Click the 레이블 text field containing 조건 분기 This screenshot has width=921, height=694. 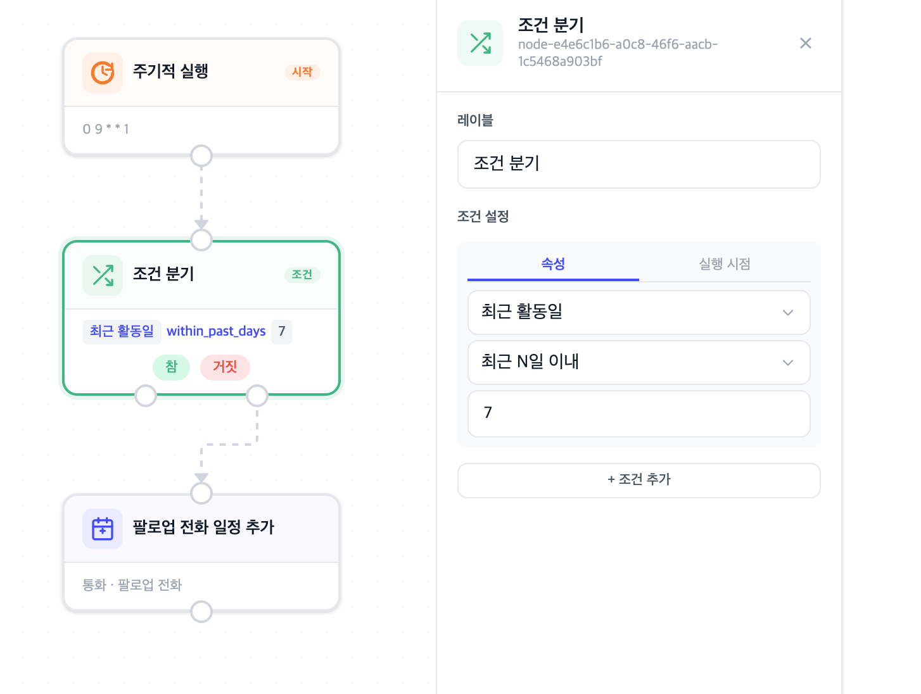point(638,164)
